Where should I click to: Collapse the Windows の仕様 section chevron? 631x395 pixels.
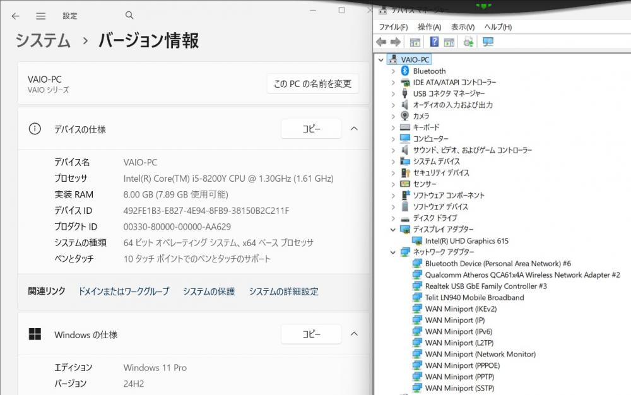[x=354, y=333]
